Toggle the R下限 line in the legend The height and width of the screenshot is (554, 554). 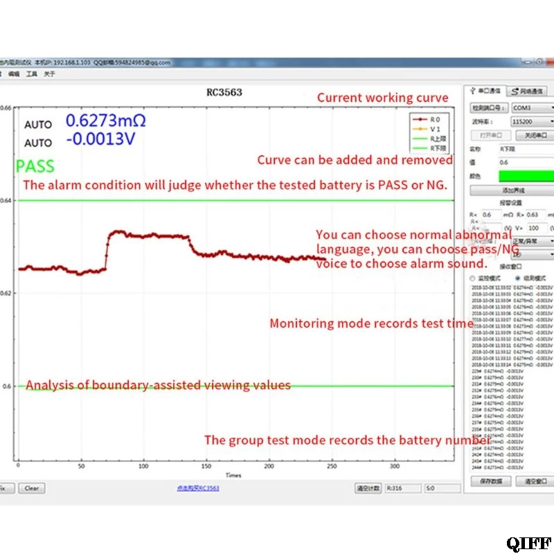429,148
